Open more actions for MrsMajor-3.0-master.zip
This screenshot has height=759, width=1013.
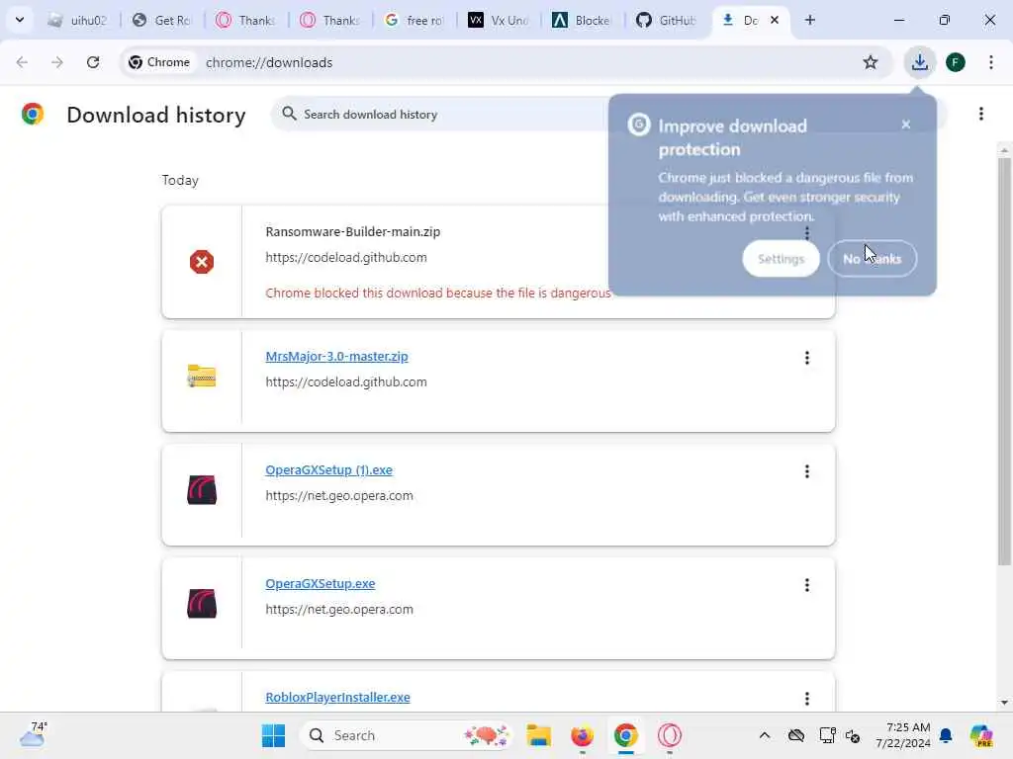tap(807, 358)
